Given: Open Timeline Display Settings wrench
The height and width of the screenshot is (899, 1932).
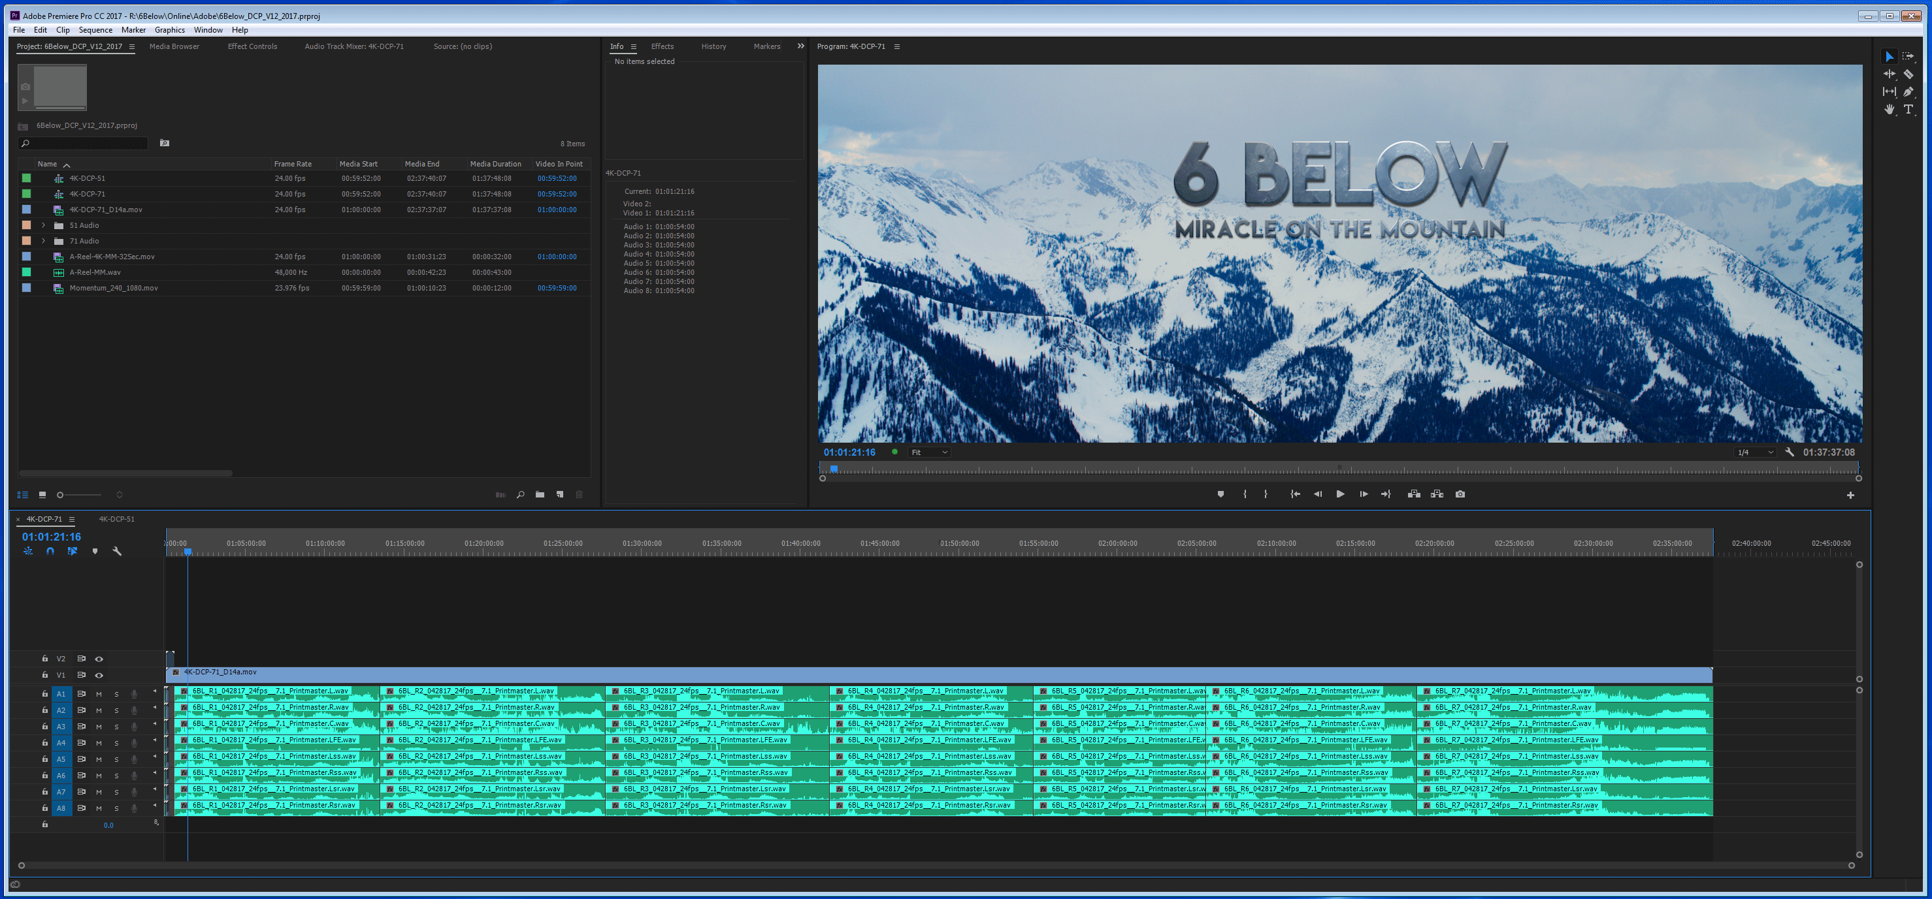Looking at the screenshot, I should [x=117, y=550].
